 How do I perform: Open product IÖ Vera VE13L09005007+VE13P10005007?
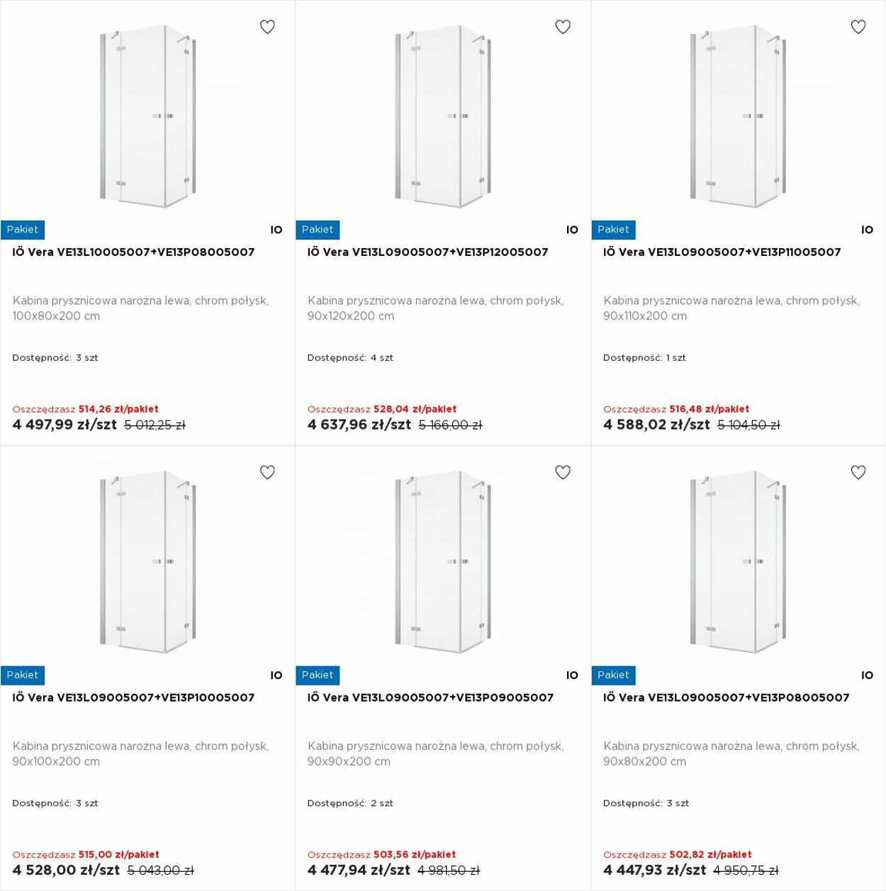pos(133,697)
